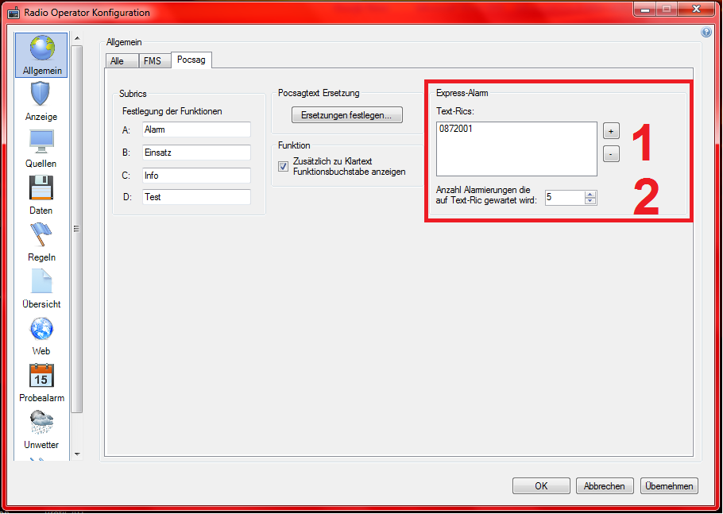The image size is (723, 514).
Task: Open the Regeln flag section
Action: pyautogui.click(x=41, y=242)
